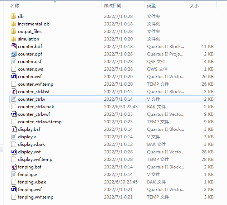
Task: Select the counter.vwf.temp file icon
Action: coord(14,84)
